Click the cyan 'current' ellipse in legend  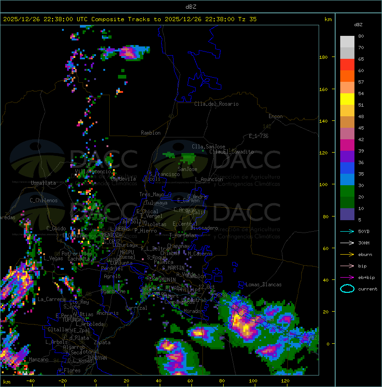point(347,289)
